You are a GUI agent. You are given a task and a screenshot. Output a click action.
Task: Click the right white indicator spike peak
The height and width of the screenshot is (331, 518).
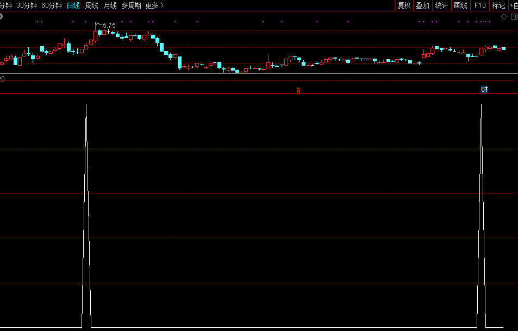click(481, 105)
